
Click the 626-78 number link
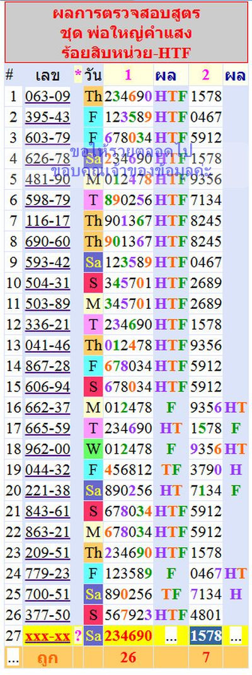point(48,158)
